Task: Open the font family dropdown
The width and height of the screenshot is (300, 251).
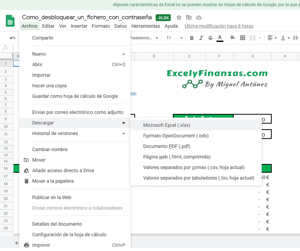Action: (x=144, y=38)
